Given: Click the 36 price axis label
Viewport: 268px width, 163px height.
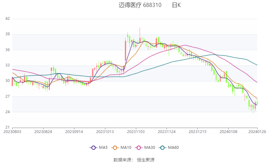Looking at the screenshot, I should click(x=8, y=50).
